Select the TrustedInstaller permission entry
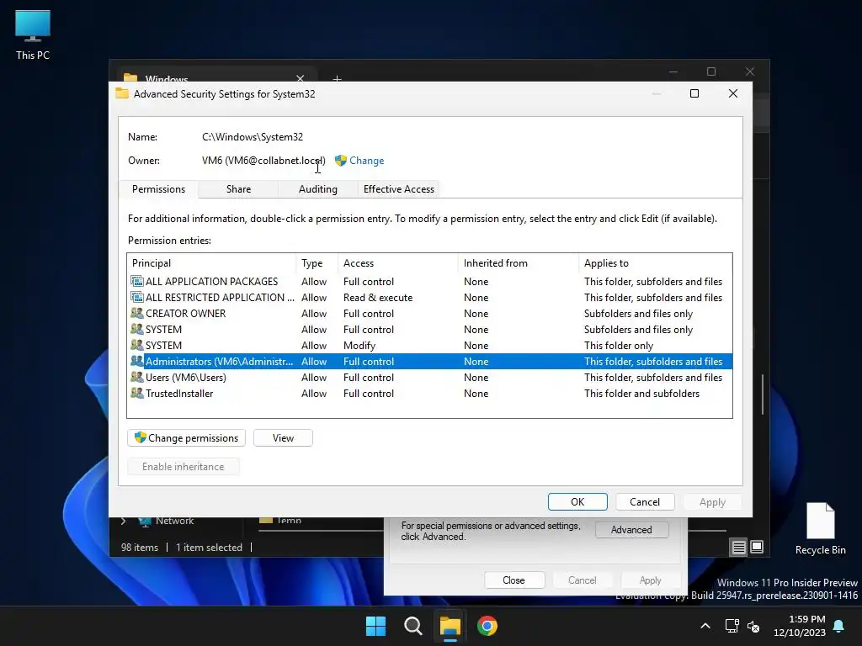This screenshot has height=646, width=862. [x=430, y=393]
